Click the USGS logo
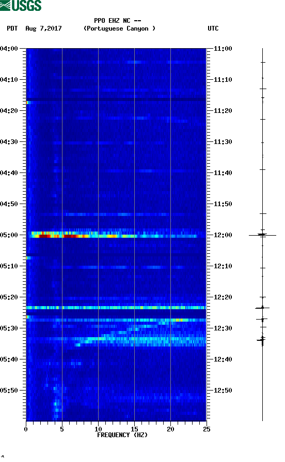The height and width of the screenshot is (462, 285). [x=21, y=5]
